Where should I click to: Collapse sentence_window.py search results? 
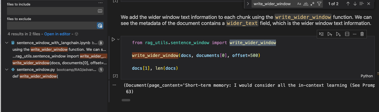(7, 70)
